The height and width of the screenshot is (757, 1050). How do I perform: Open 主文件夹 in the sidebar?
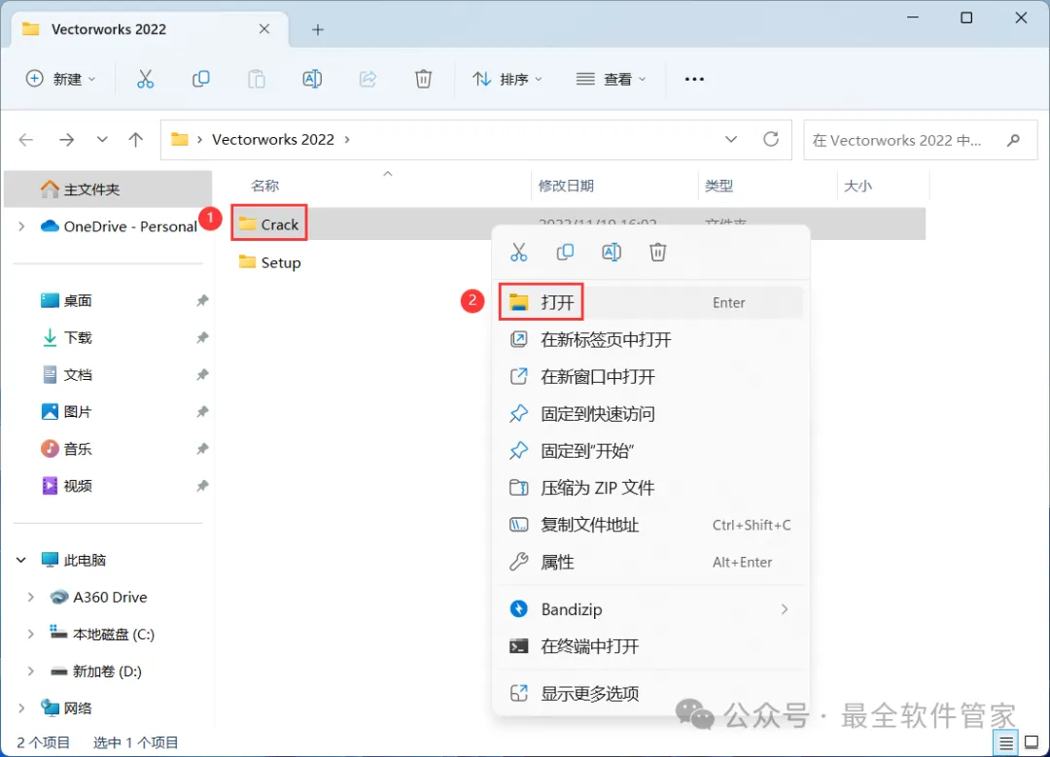[109, 189]
